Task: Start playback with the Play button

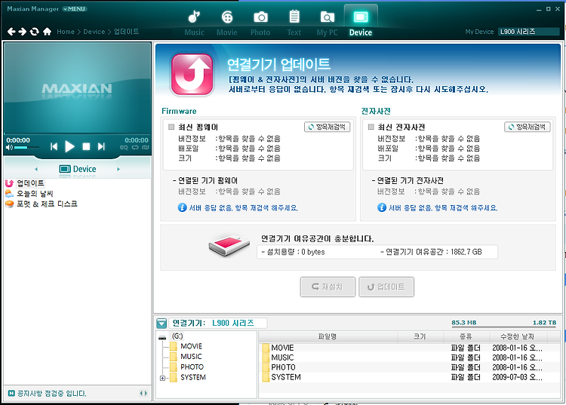Action: point(69,146)
